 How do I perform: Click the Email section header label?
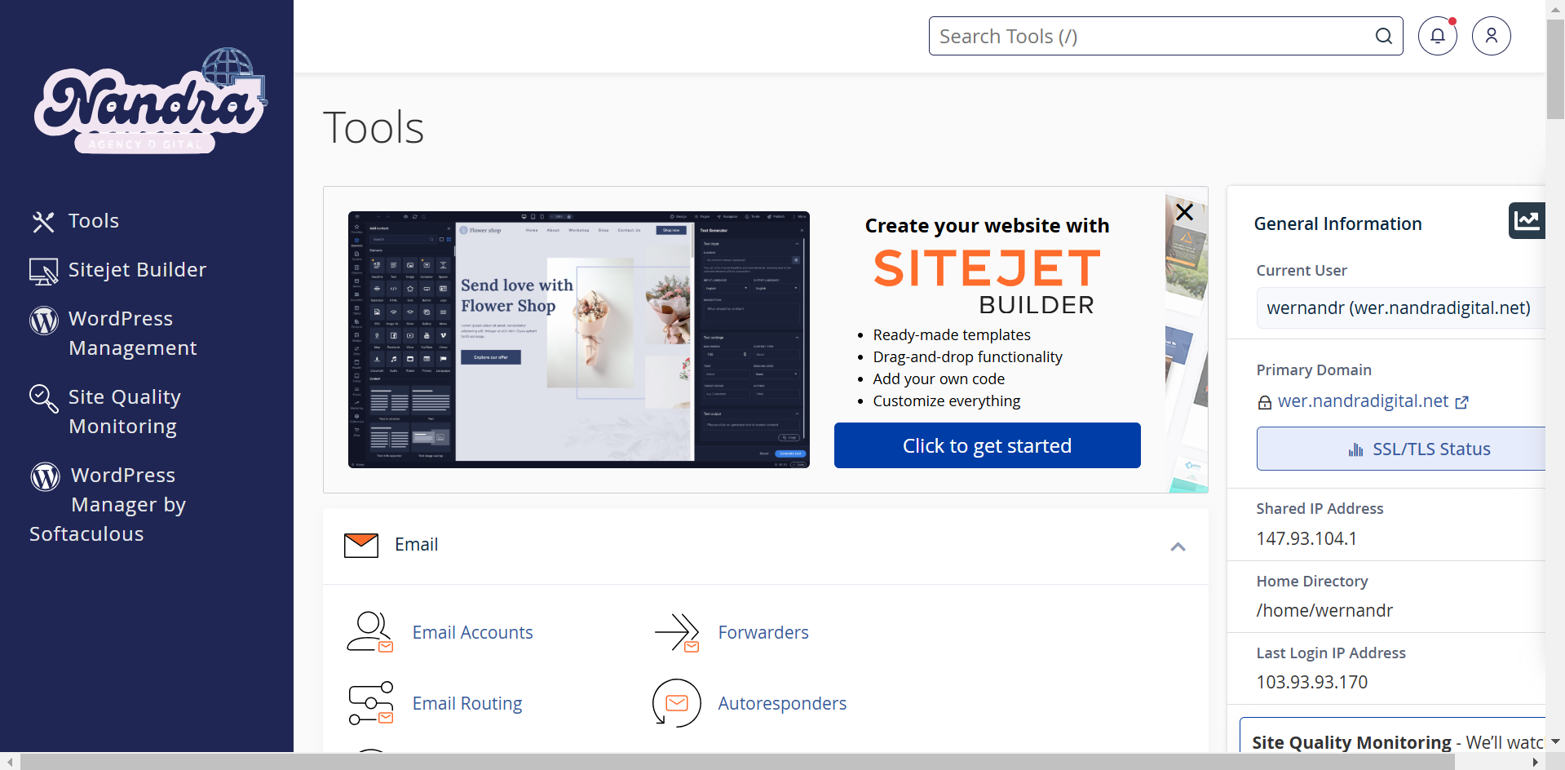click(x=416, y=544)
